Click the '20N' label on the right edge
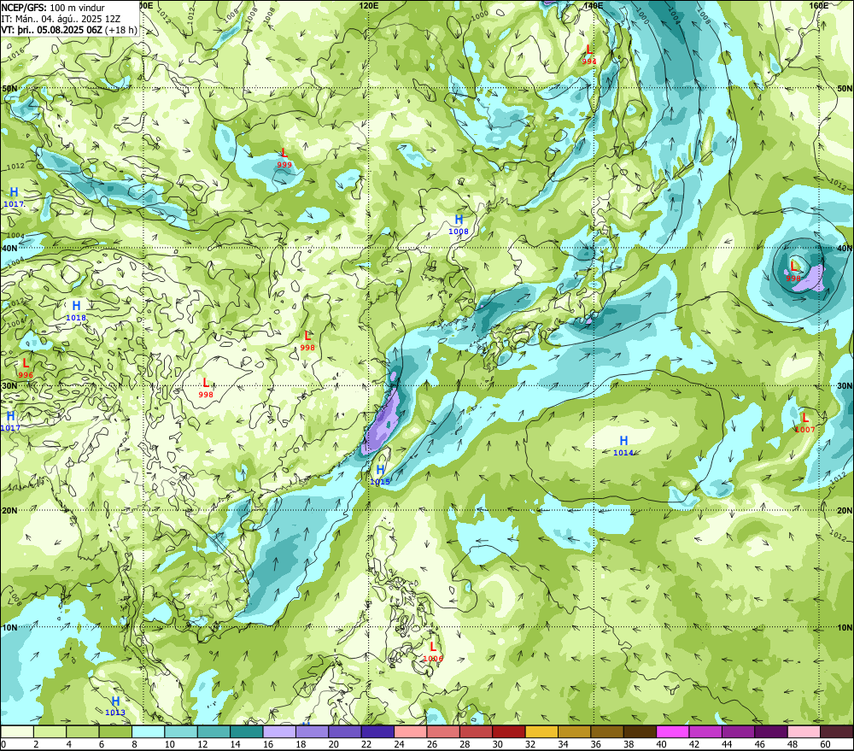 click(x=845, y=511)
